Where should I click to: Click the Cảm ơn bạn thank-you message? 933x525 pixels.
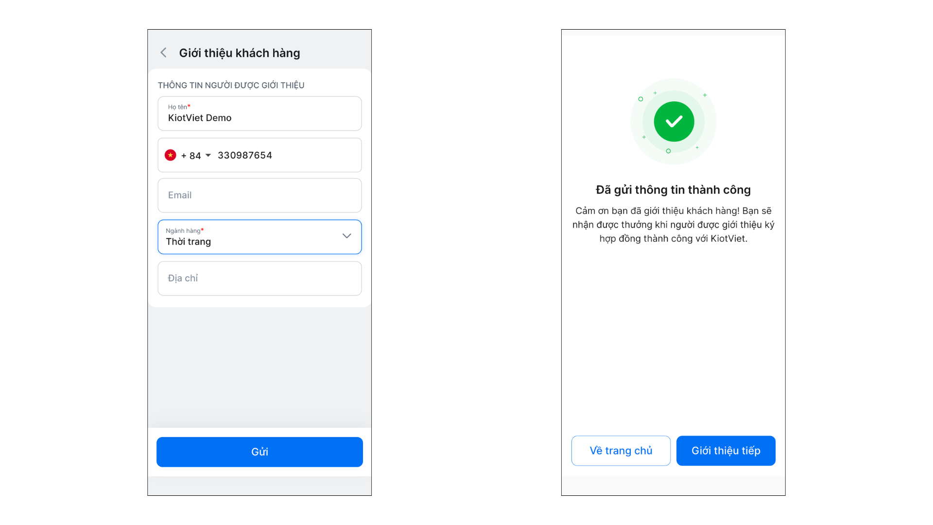[x=673, y=225]
